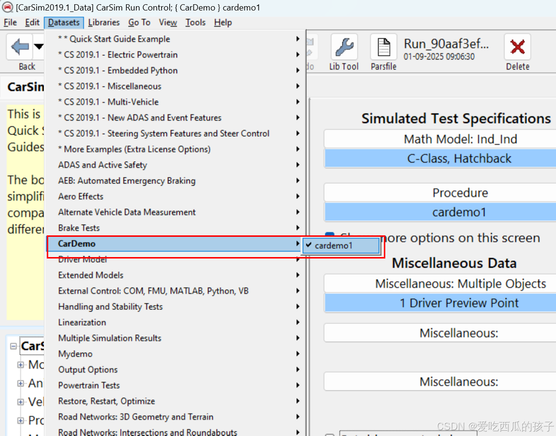Open the cardemo1 procedure link
This screenshot has height=436, width=556.
point(440,212)
